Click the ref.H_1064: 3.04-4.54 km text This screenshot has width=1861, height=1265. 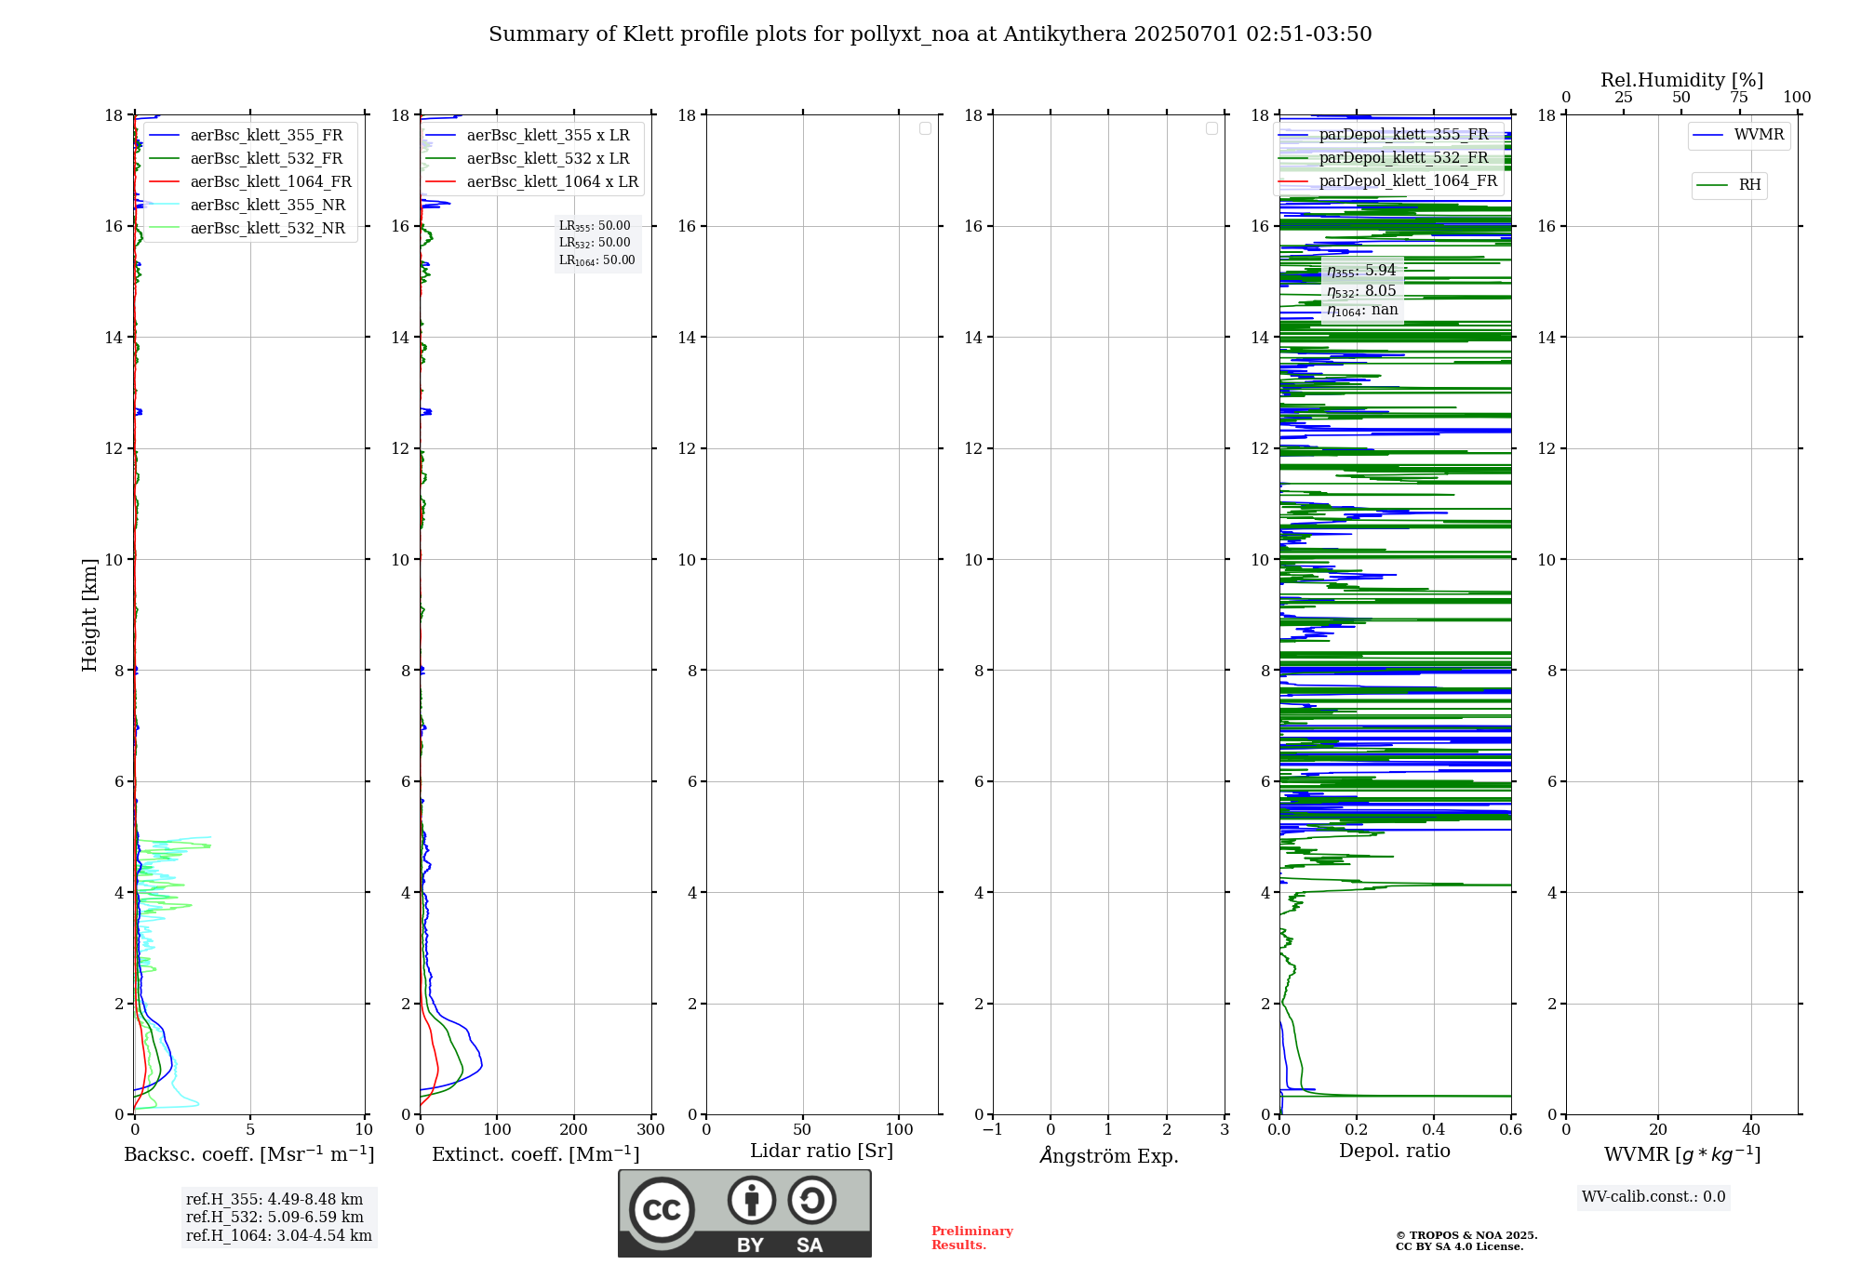279,1236
